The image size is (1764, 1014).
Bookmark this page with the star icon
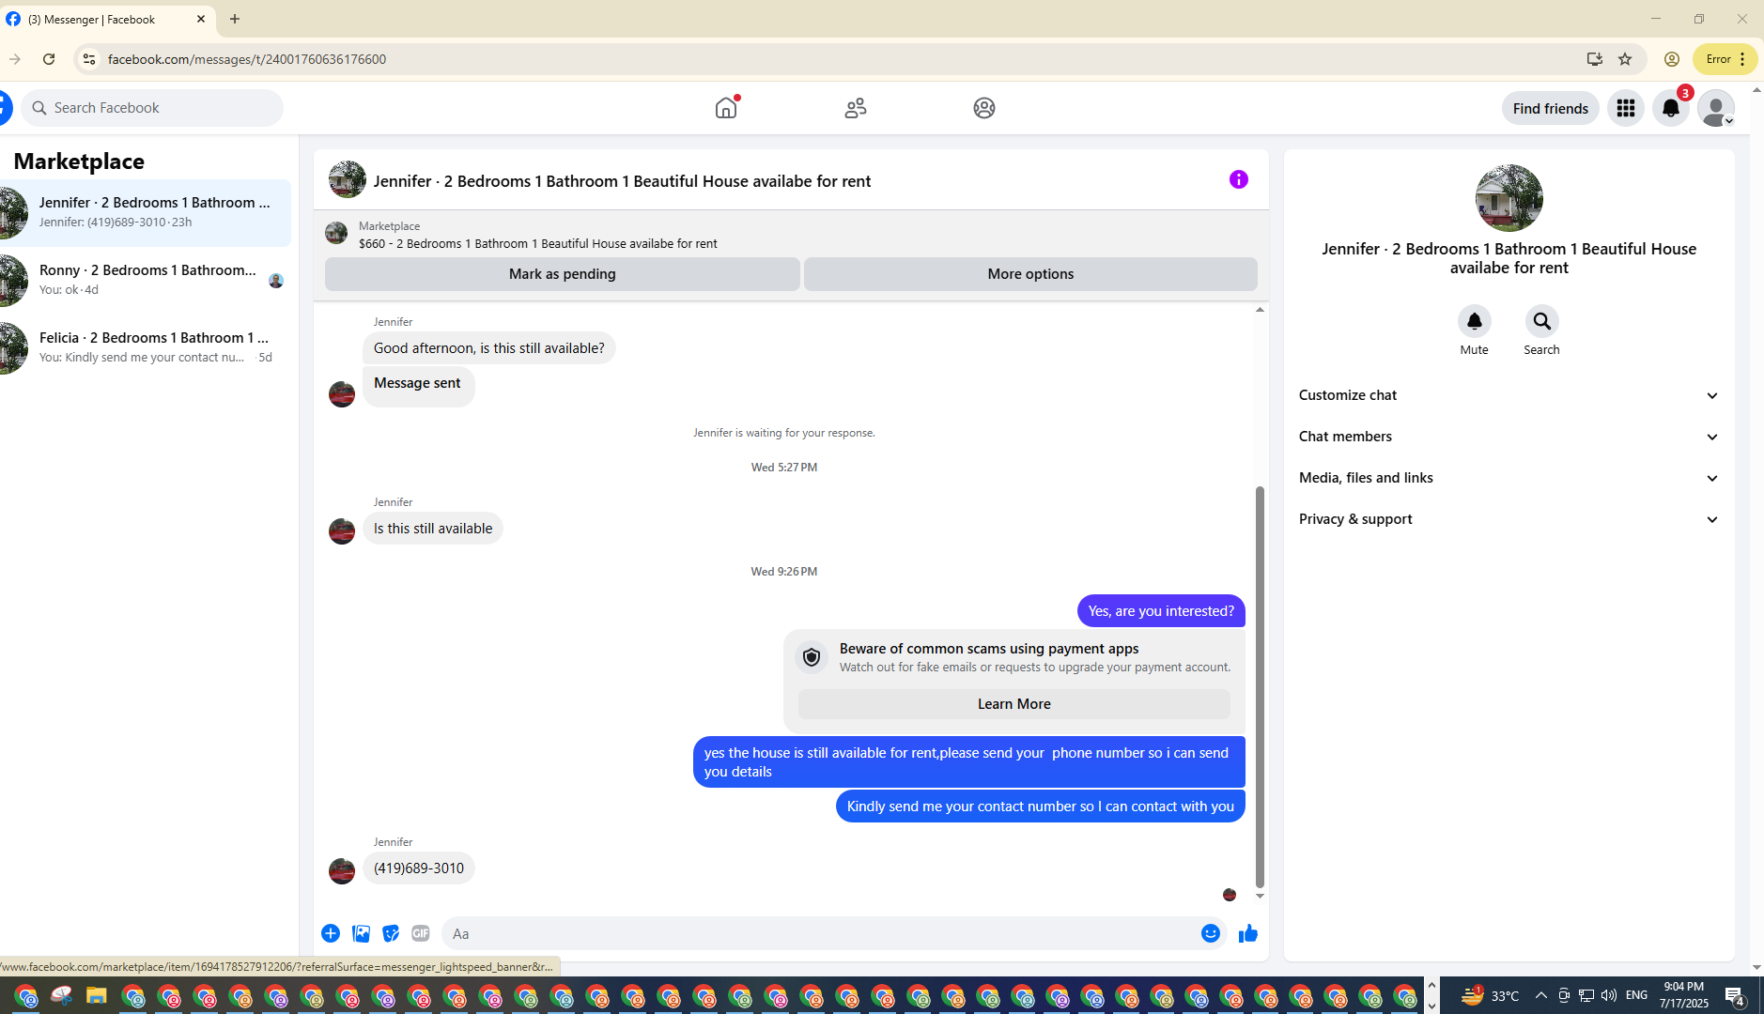coord(1625,59)
